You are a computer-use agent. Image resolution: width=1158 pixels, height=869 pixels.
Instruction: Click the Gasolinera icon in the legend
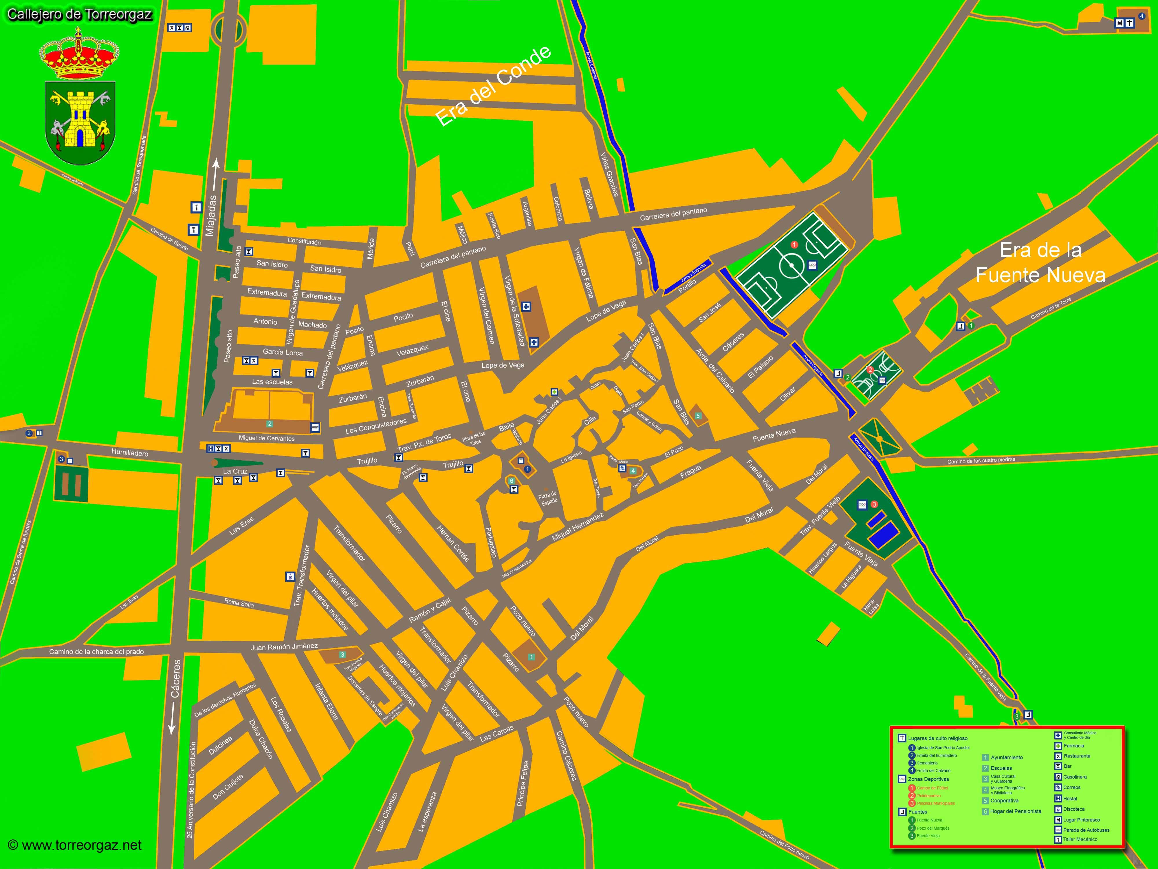(x=1058, y=777)
